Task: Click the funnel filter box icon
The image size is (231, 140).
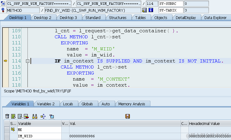Action: 52,116
